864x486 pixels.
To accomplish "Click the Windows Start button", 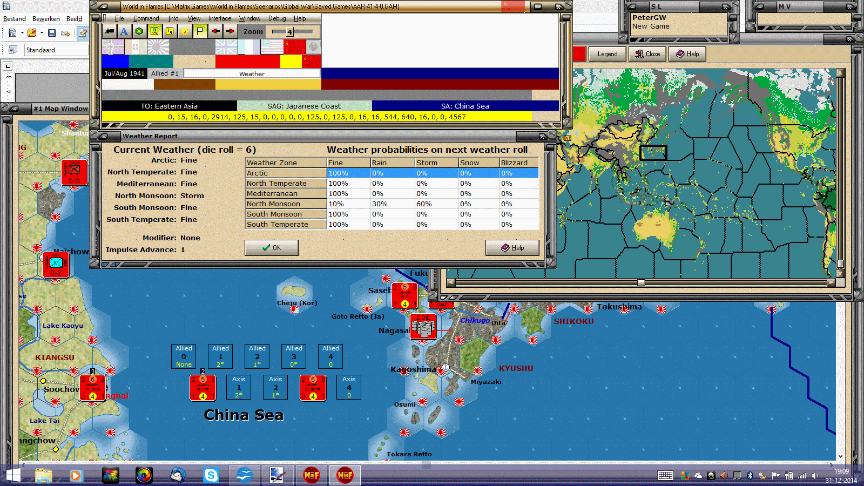I will (13, 475).
